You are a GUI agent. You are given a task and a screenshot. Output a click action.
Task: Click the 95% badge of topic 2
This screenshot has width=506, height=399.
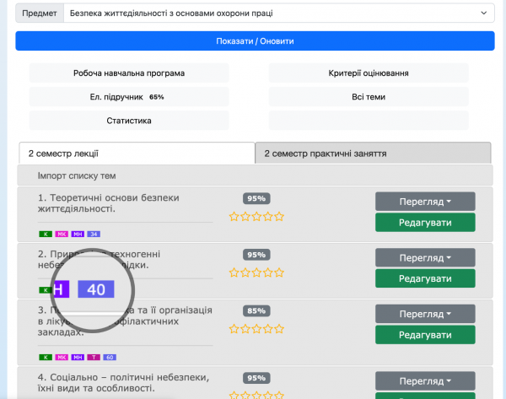coord(256,255)
